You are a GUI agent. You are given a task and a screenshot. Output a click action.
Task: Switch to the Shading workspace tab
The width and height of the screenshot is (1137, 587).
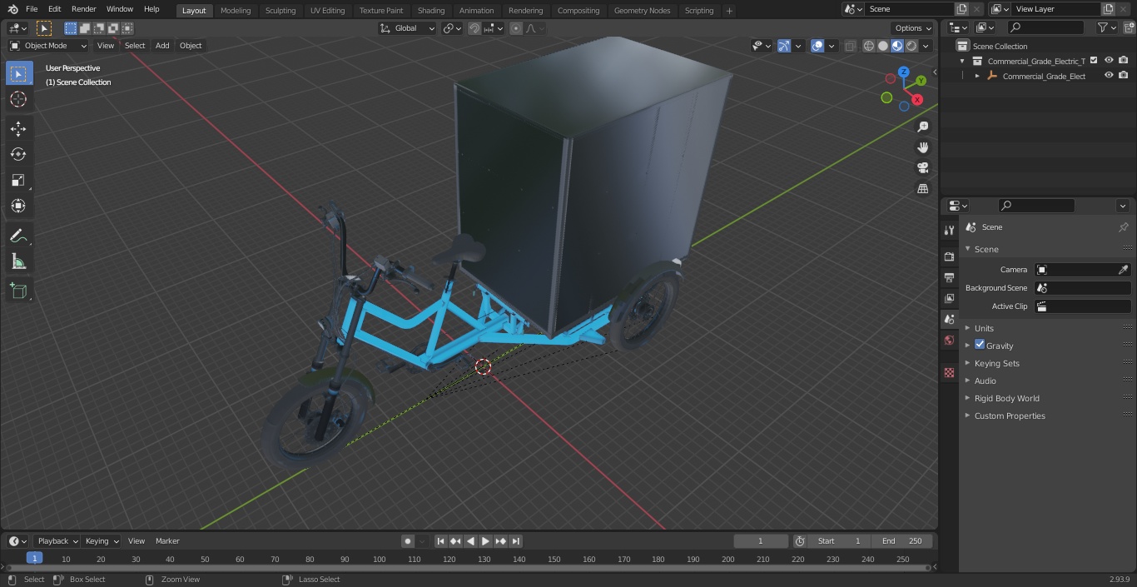coord(431,11)
